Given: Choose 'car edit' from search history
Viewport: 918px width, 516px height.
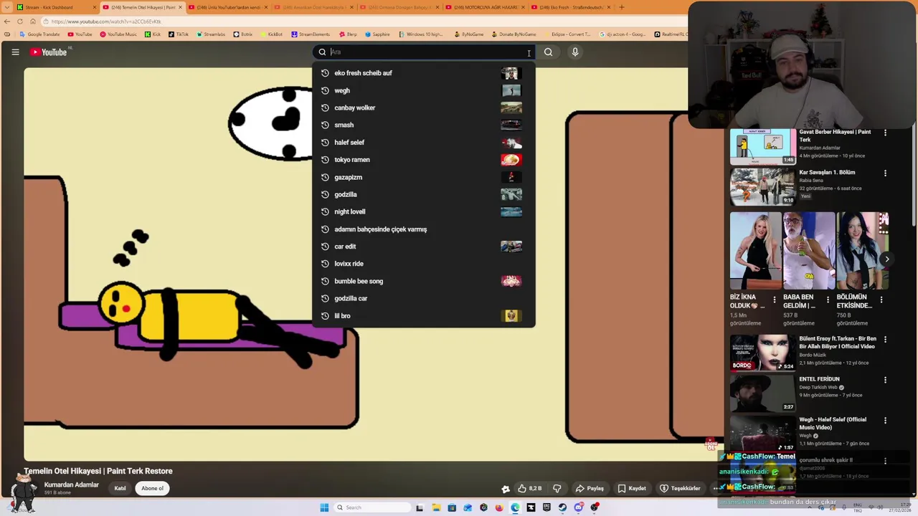Looking at the screenshot, I should (423, 247).
